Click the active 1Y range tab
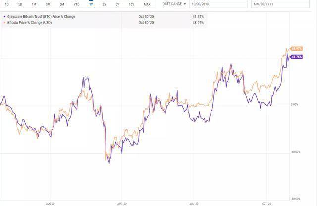Screen dimensions: 317x206 (91, 4)
